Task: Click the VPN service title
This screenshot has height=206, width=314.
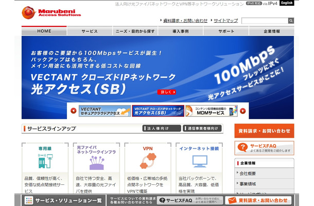Action: point(148,148)
